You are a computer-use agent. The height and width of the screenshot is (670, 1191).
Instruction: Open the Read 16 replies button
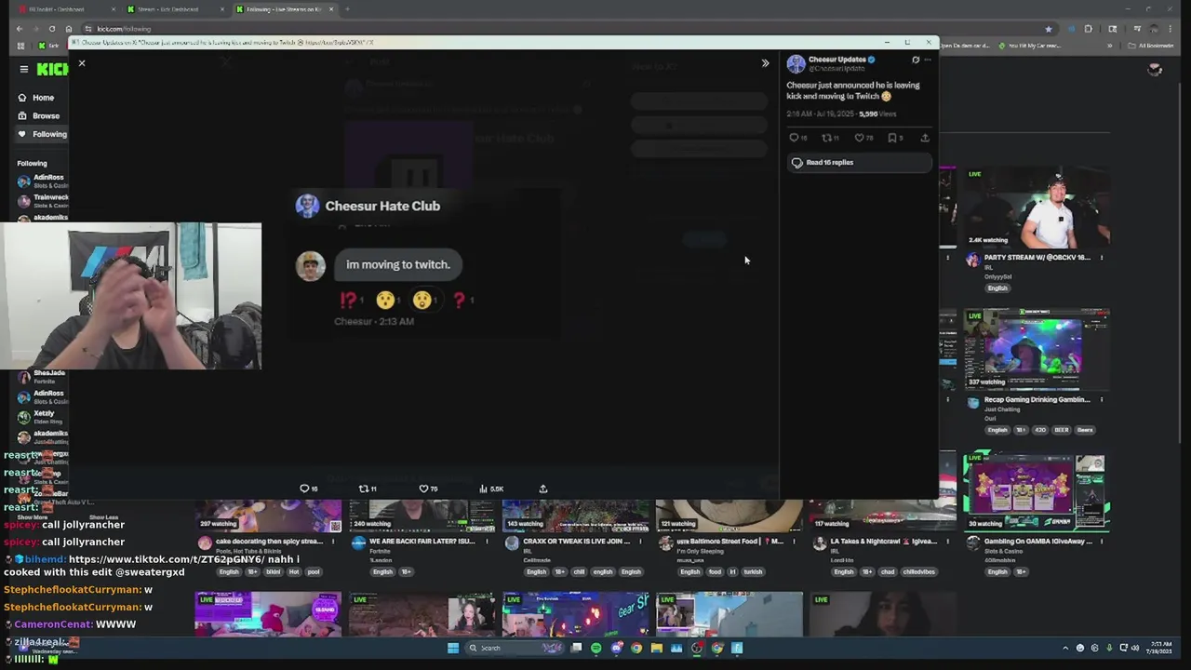pos(859,163)
